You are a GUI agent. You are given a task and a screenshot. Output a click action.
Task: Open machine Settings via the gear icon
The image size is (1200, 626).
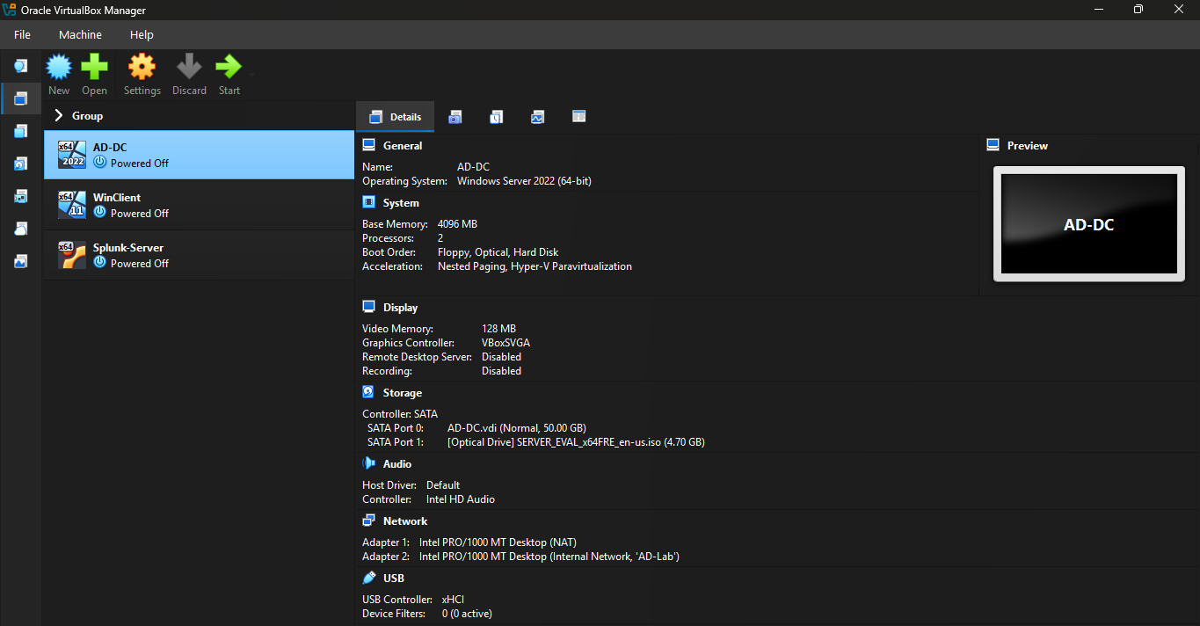(x=142, y=67)
